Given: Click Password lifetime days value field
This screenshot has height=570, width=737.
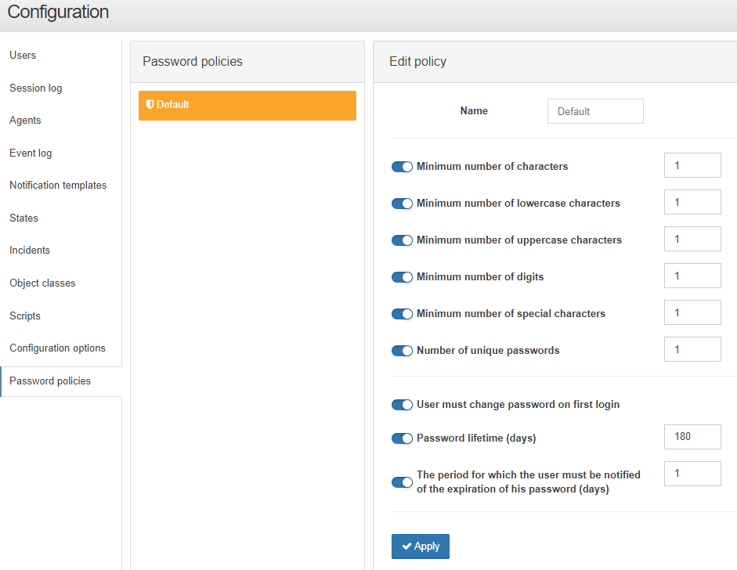Looking at the screenshot, I should (692, 437).
